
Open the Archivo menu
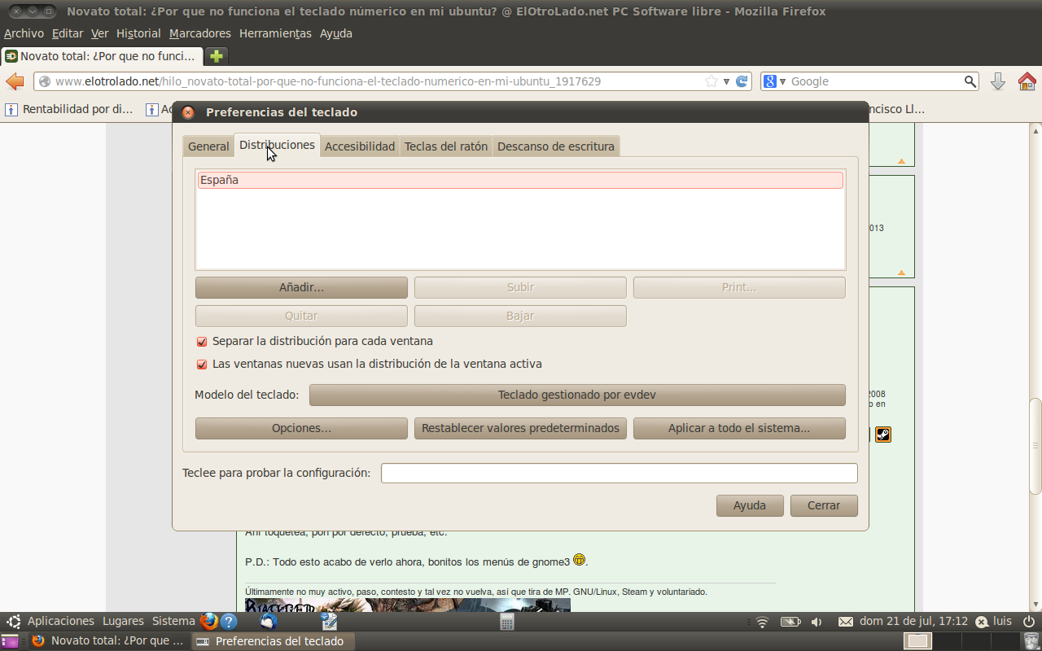(x=24, y=33)
